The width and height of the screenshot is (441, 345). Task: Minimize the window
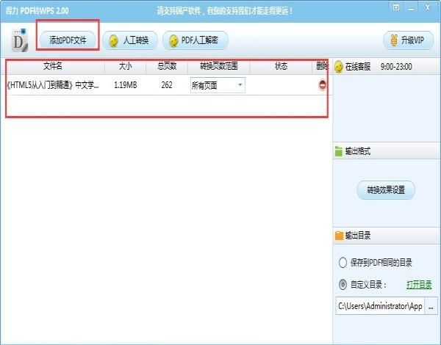(411, 8)
